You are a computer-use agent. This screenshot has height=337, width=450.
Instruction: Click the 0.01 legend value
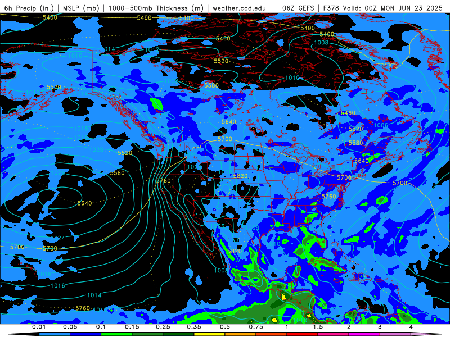click(x=39, y=327)
